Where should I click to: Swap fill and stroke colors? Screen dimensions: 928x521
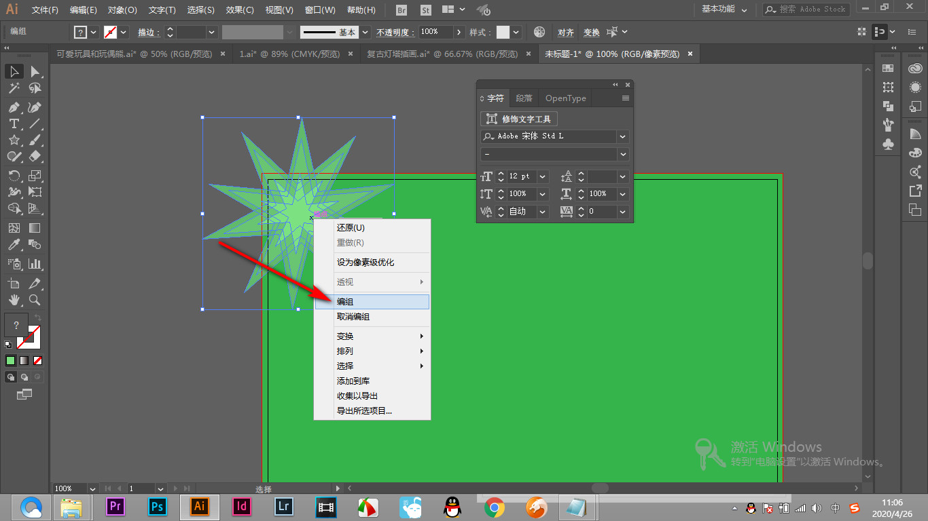point(38,318)
